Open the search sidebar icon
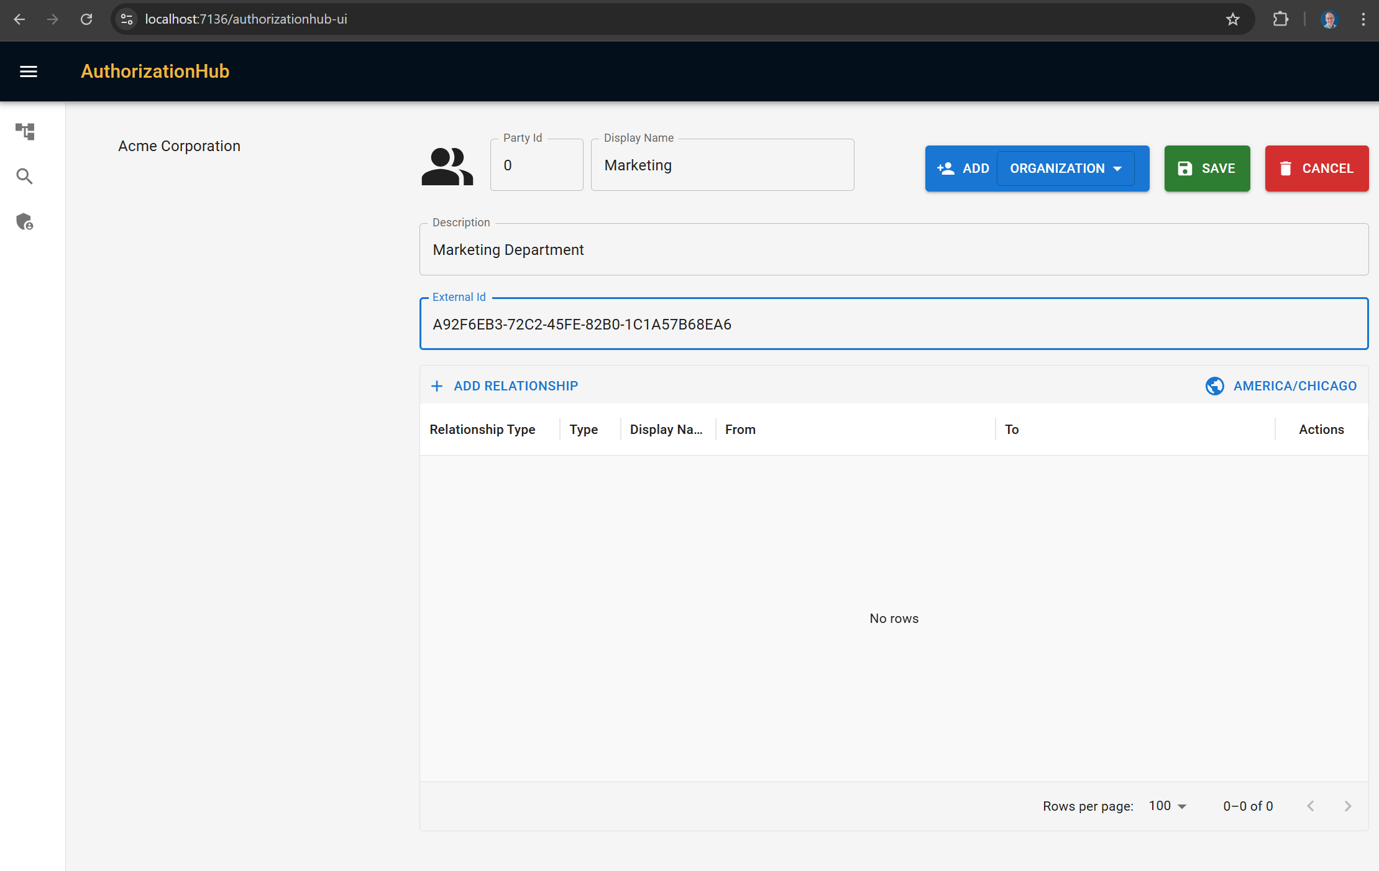 [25, 177]
